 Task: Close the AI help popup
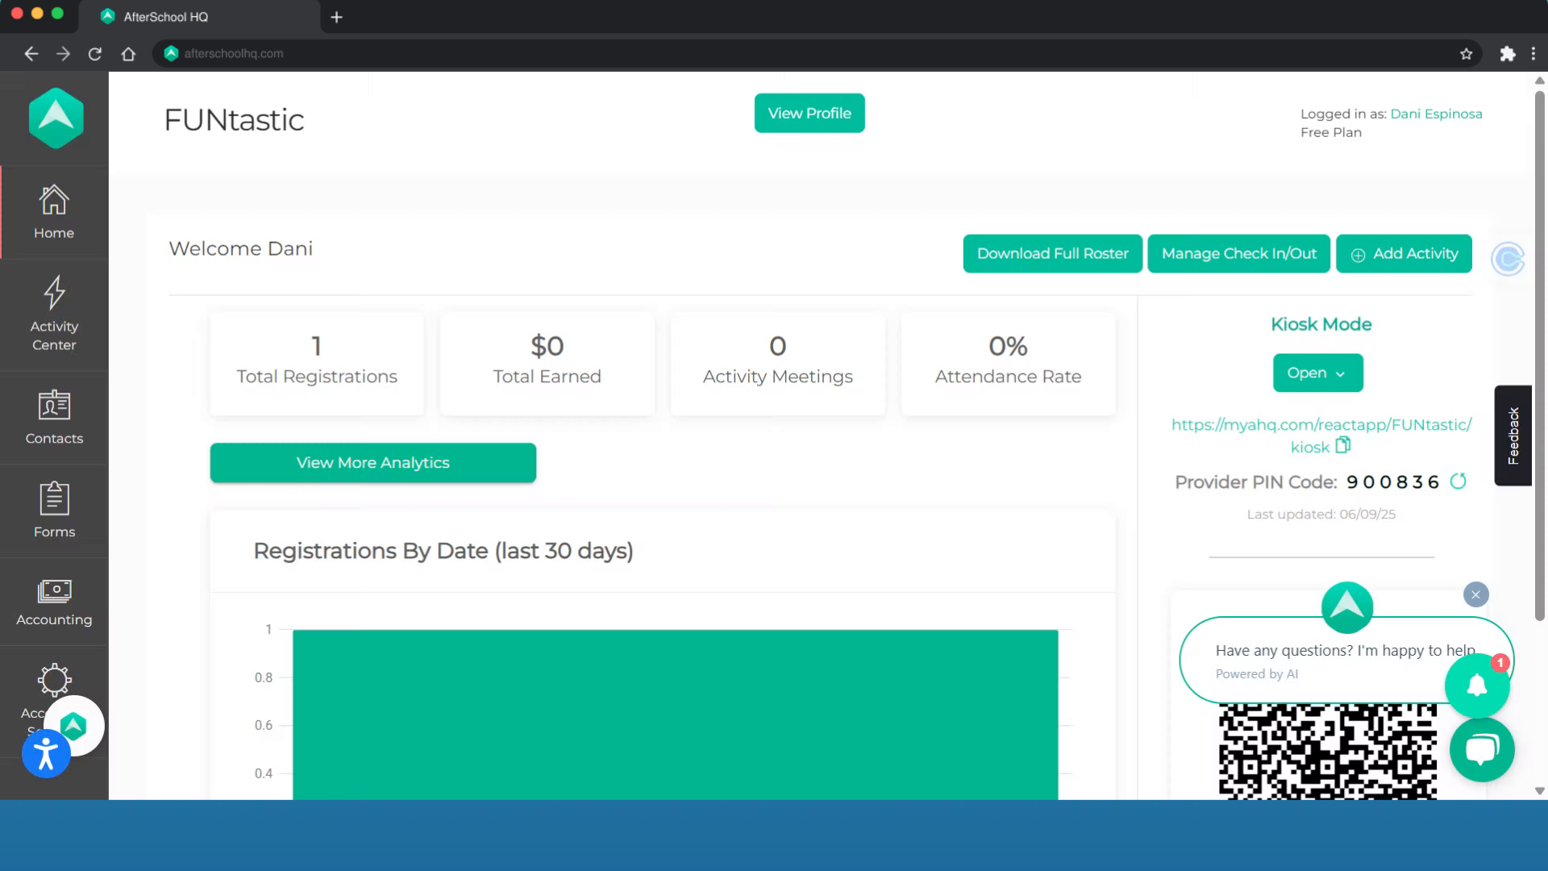point(1475,595)
